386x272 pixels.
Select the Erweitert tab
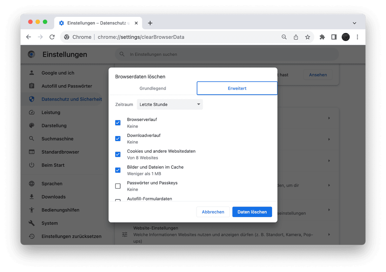pyautogui.click(x=237, y=88)
